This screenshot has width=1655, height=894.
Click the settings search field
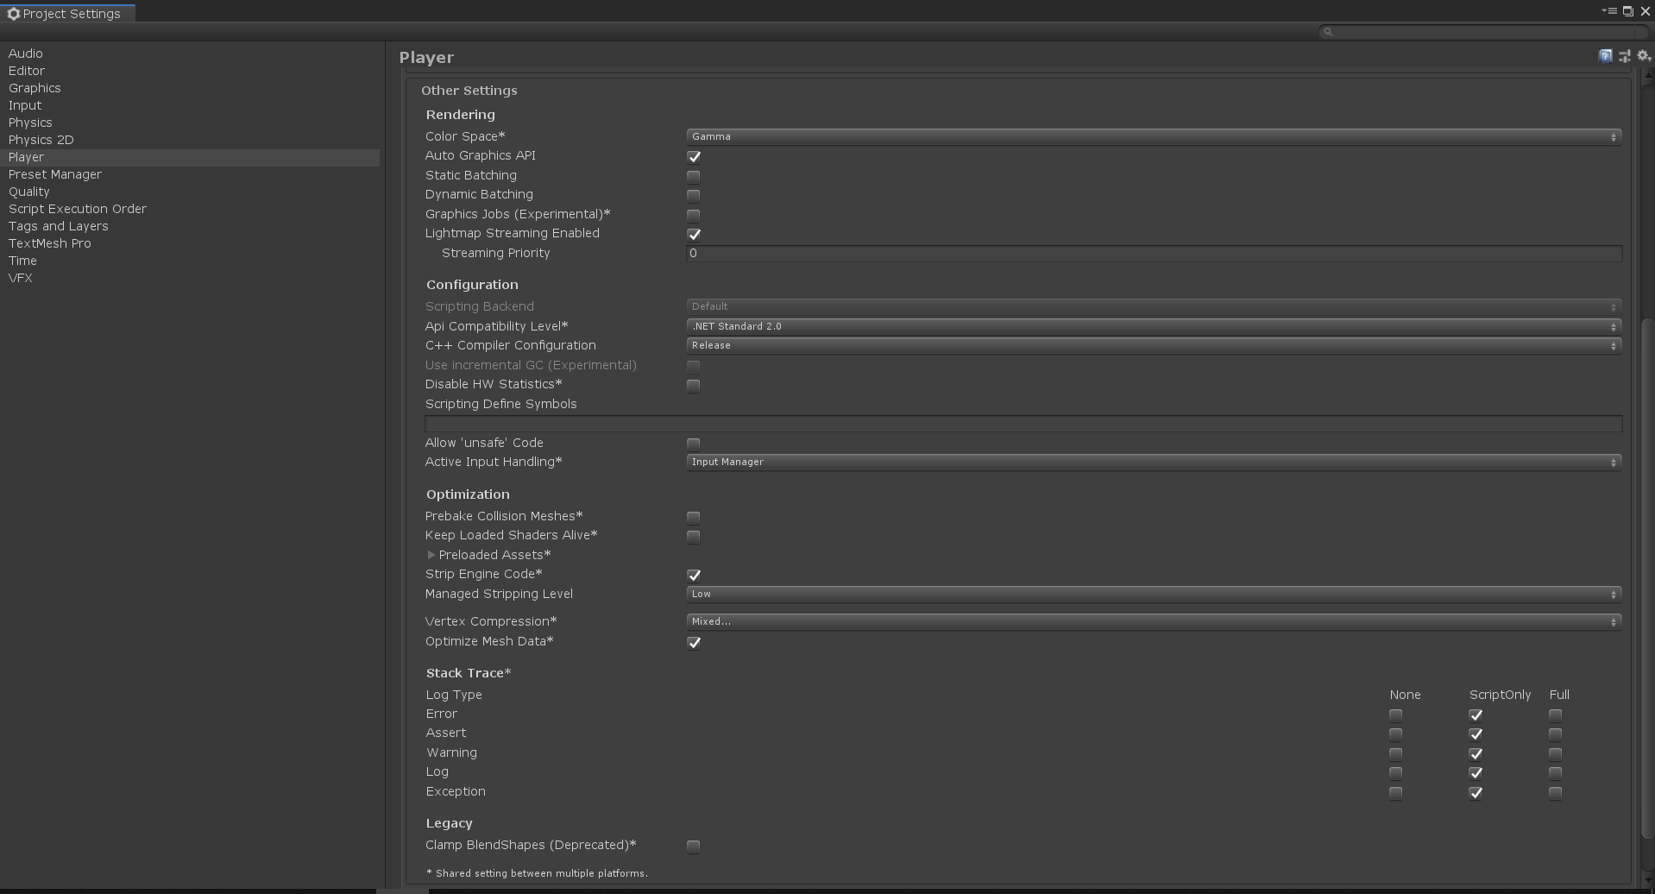click(x=1482, y=32)
